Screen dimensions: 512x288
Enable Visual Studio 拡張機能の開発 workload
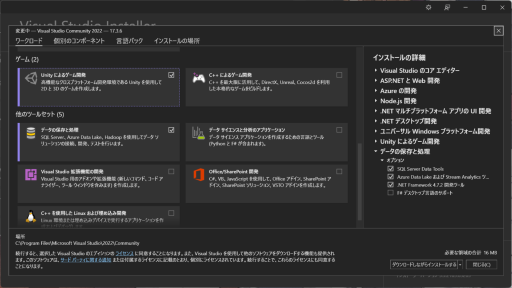171,171
